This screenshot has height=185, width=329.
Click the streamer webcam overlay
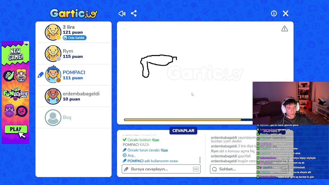point(291,103)
